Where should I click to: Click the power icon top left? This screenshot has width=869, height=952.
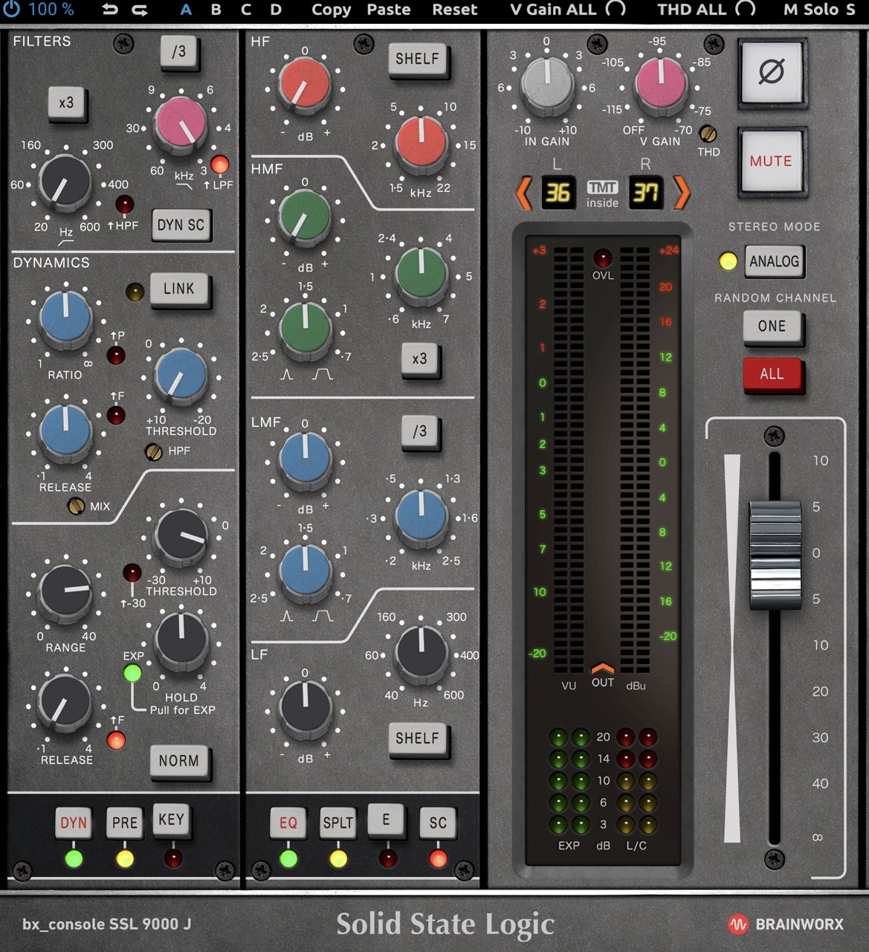[10, 10]
